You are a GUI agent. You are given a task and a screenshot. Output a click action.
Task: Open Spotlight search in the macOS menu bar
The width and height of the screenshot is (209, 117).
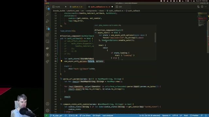tap(191, 1)
